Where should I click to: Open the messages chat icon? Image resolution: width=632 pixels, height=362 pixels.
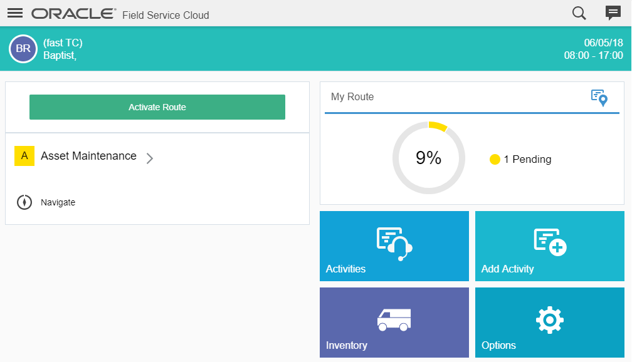pyautogui.click(x=613, y=13)
